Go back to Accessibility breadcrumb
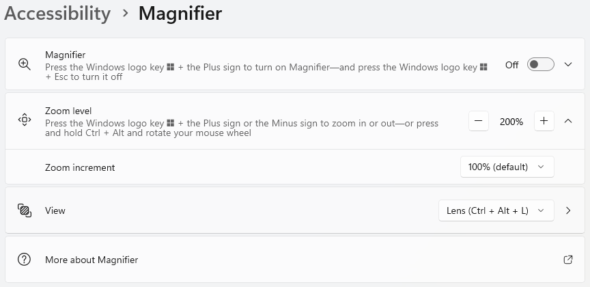This screenshot has height=287, width=590. tap(57, 13)
